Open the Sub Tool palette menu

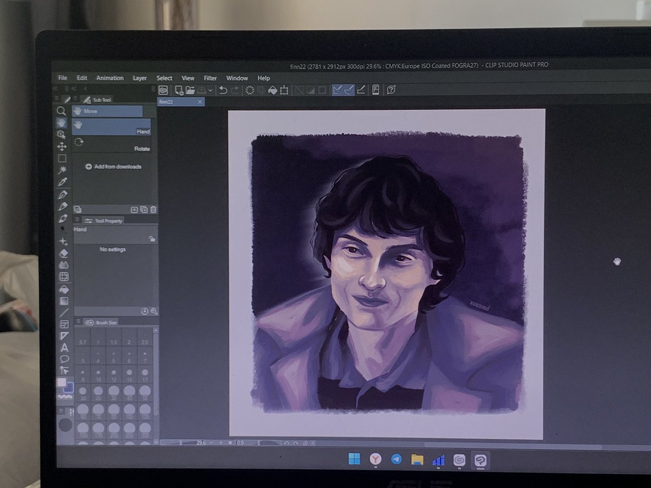click(x=76, y=99)
